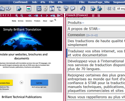Viewport: 125px width, 101px height.
Task: Click the Job: 4% status entry
Action: pos(38,2)
